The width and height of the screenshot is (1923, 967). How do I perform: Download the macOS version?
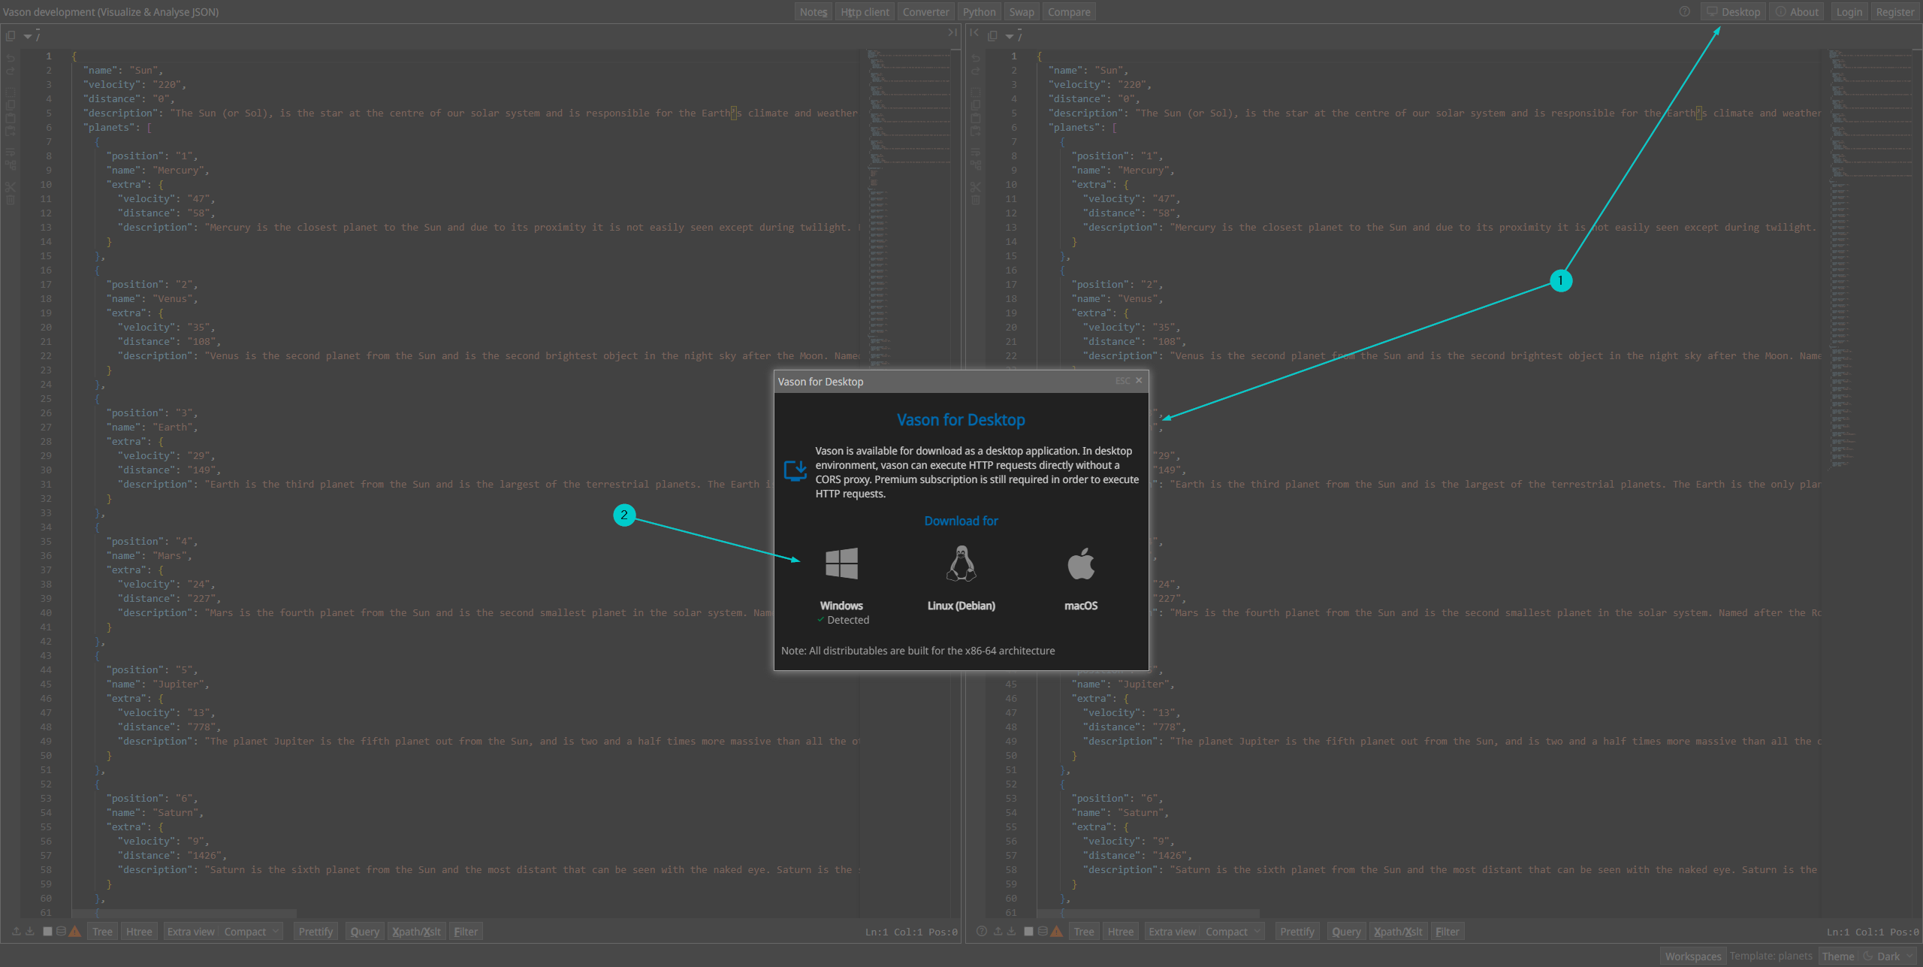1081,579
